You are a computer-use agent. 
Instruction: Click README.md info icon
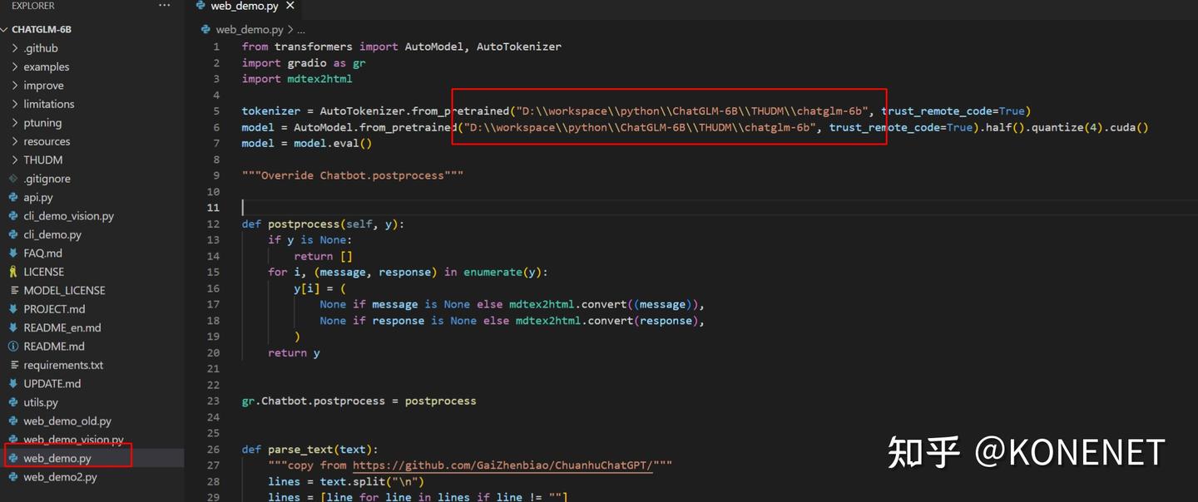click(x=13, y=347)
